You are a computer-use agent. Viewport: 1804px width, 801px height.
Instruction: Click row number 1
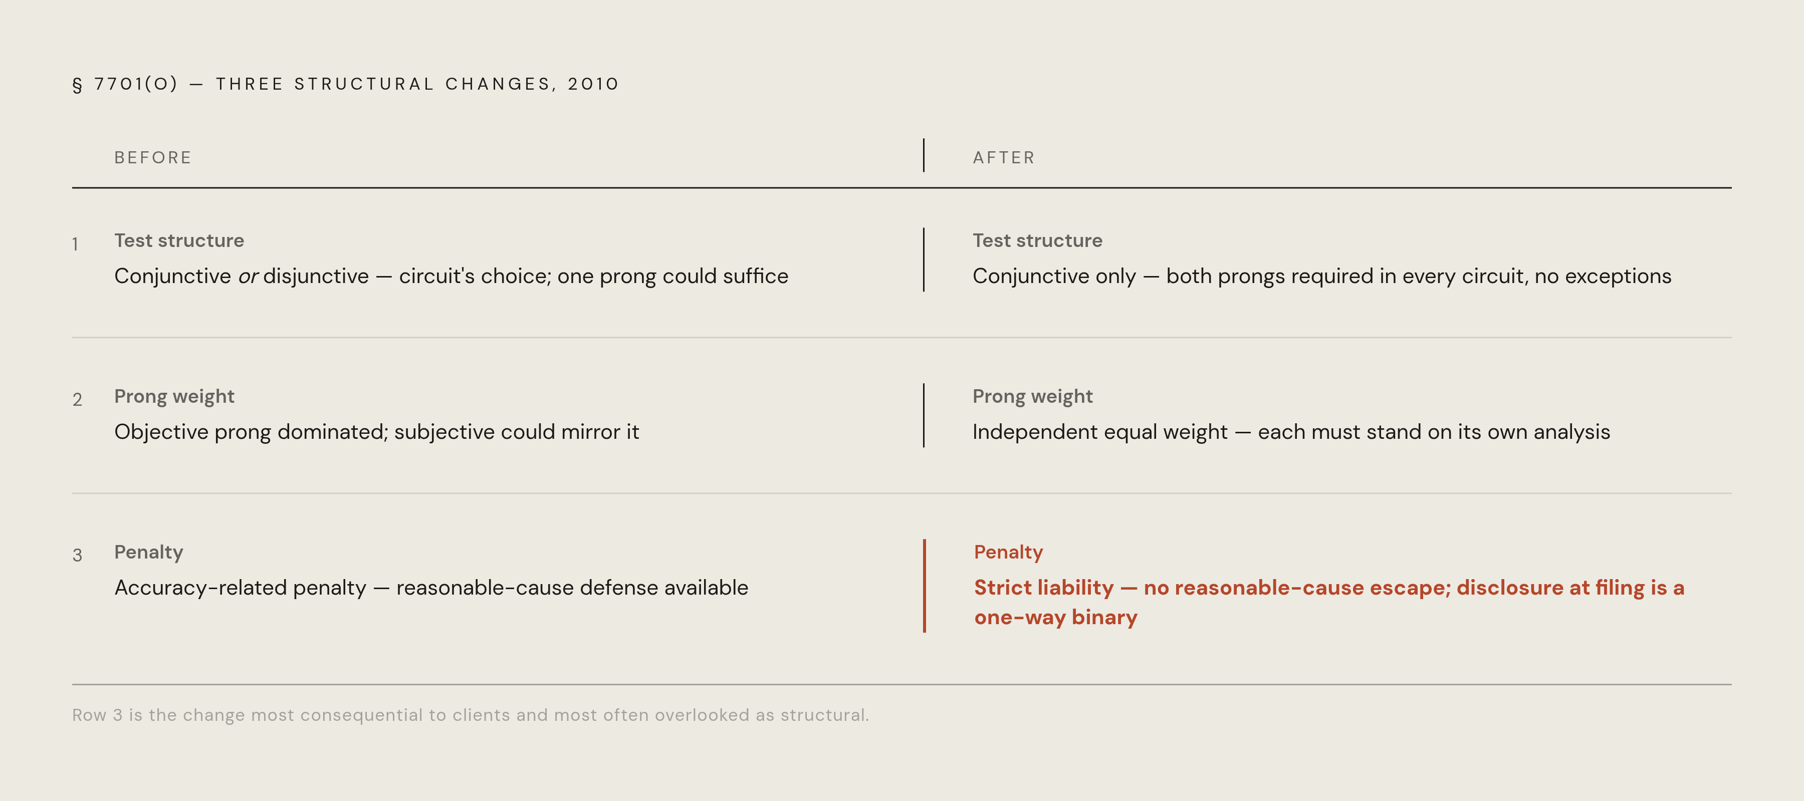[x=75, y=244]
